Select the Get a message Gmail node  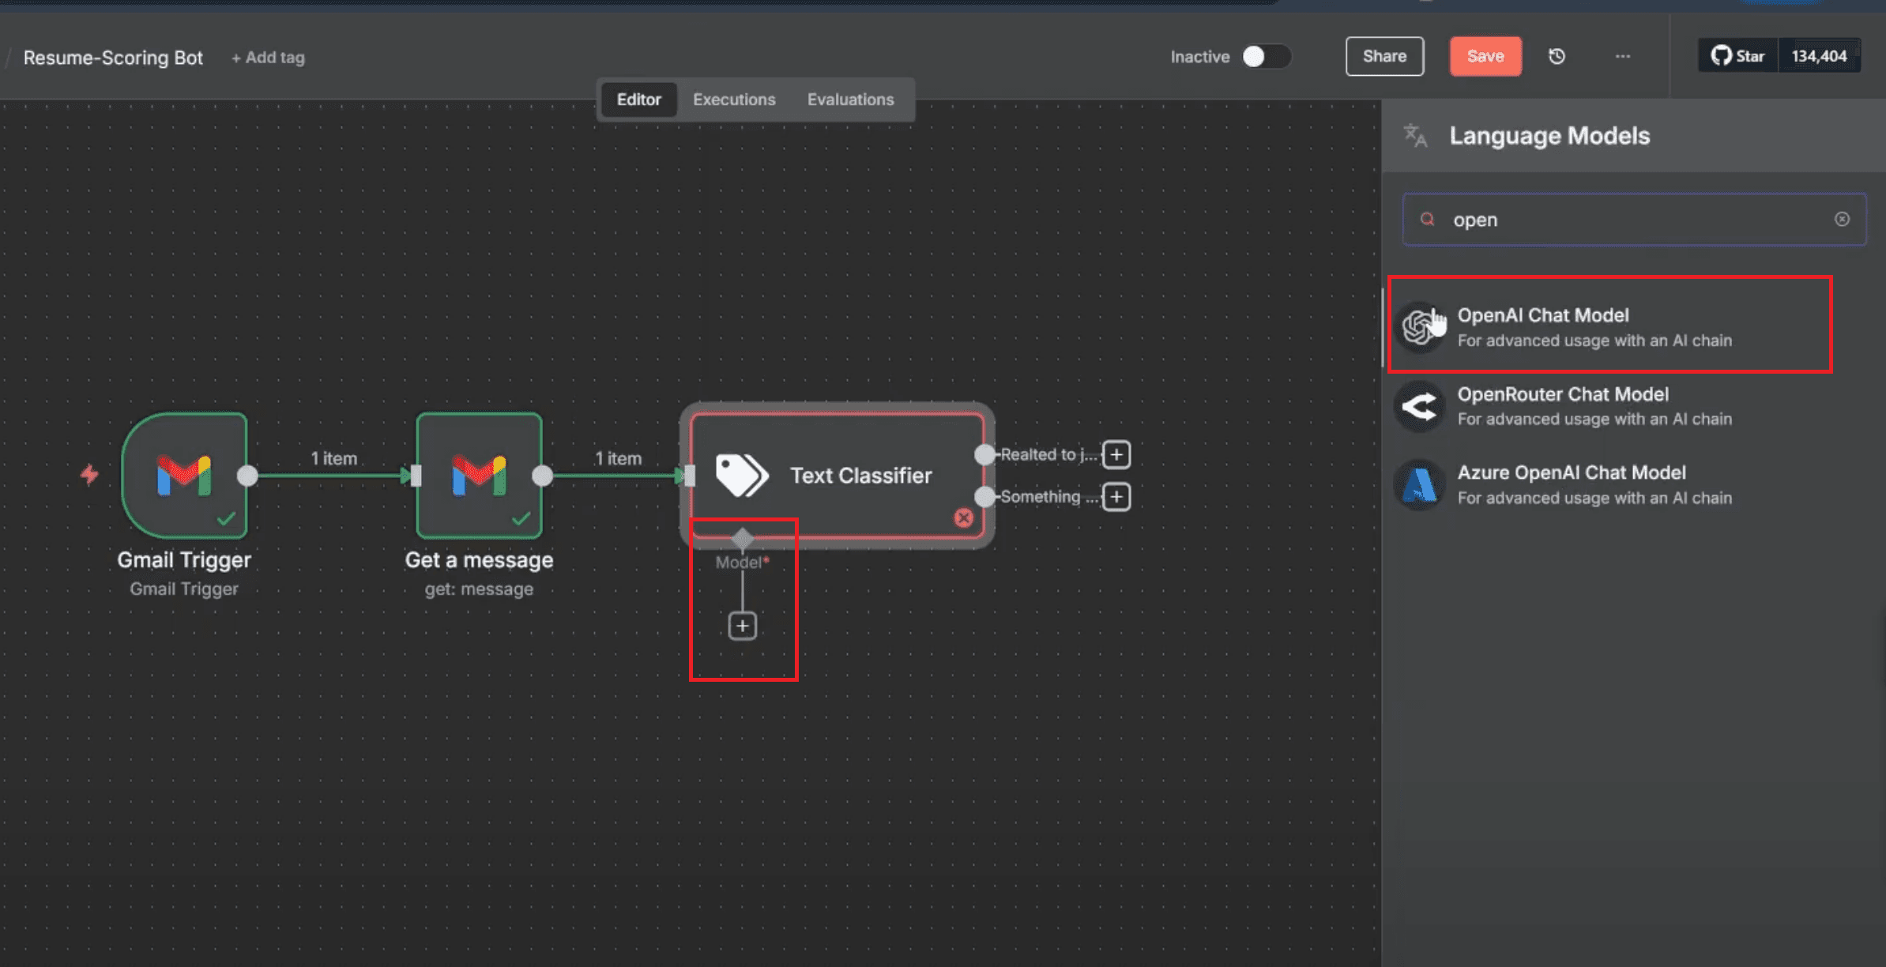(479, 475)
